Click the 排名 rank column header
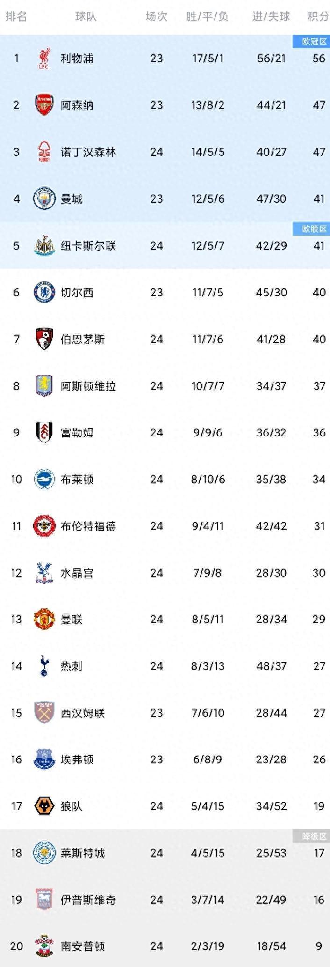Viewport: 330px width, 967px height. [16, 17]
